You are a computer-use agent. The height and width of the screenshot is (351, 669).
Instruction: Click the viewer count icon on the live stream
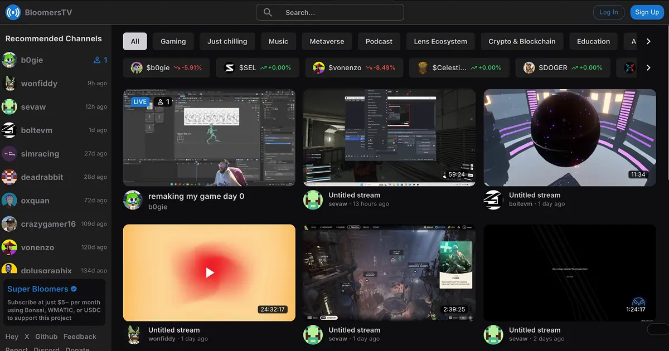pos(161,101)
